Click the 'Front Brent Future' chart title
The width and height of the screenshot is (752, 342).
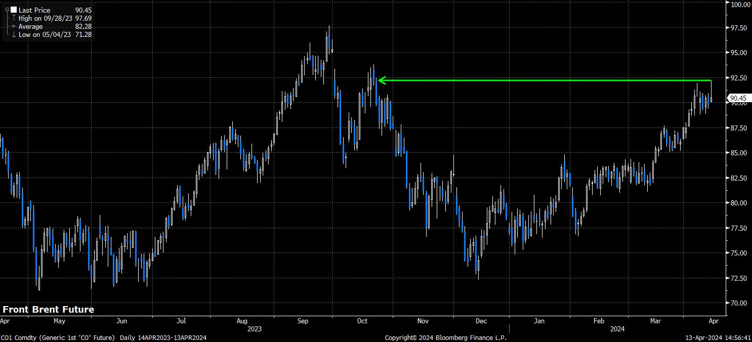49,309
